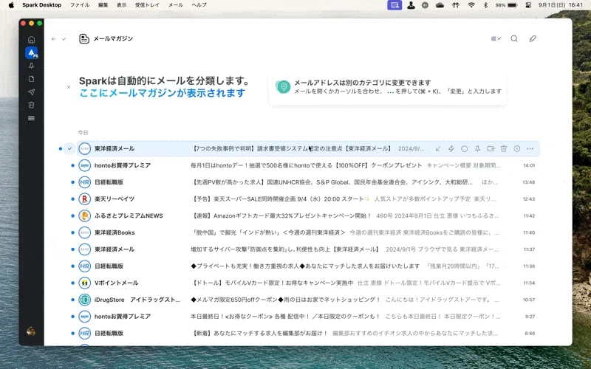Select checkmark on the highlighted 東洋経済メール row
Image resolution: width=591 pixels, height=369 pixels.
point(69,149)
